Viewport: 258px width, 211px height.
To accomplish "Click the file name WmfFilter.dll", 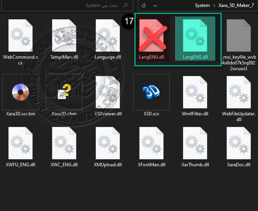I will tap(195, 114).
